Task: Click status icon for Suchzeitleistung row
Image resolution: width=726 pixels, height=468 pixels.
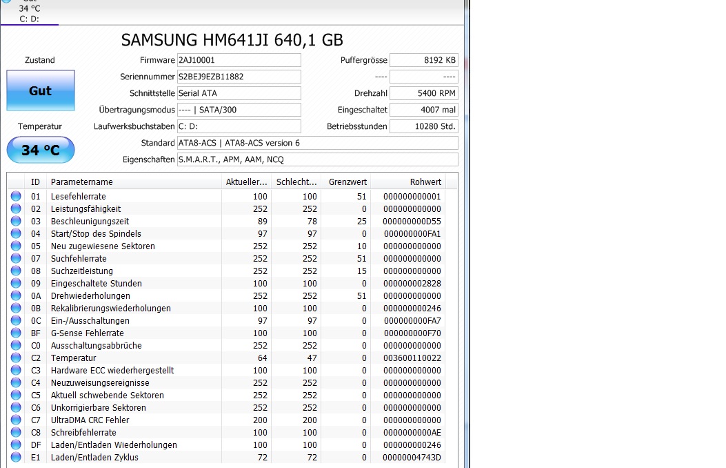Action: point(17,271)
